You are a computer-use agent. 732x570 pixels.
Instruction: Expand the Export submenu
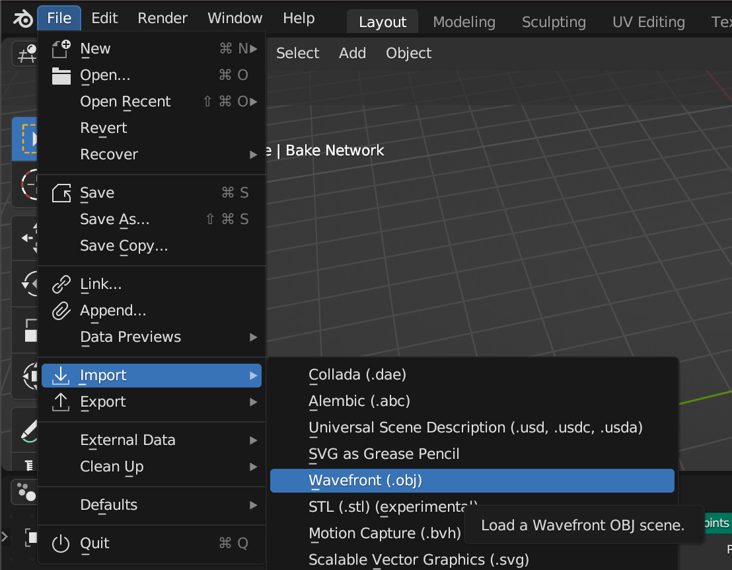coord(151,402)
